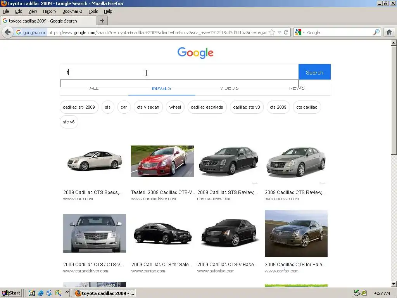Screen dimensions: 397x298
Task: Pick the cadillac sts v8 chip
Action: tap(247, 107)
